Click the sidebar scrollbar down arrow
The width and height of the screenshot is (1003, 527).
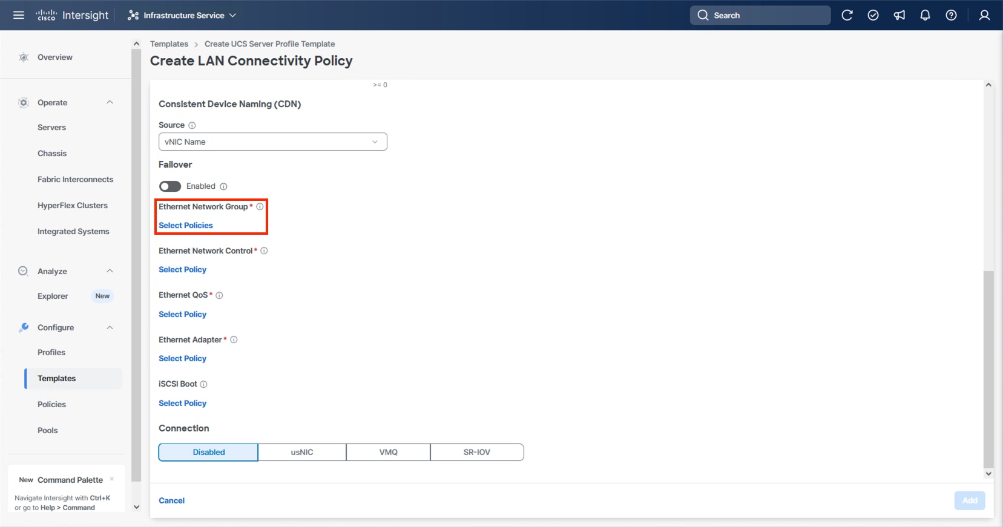click(136, 507)
